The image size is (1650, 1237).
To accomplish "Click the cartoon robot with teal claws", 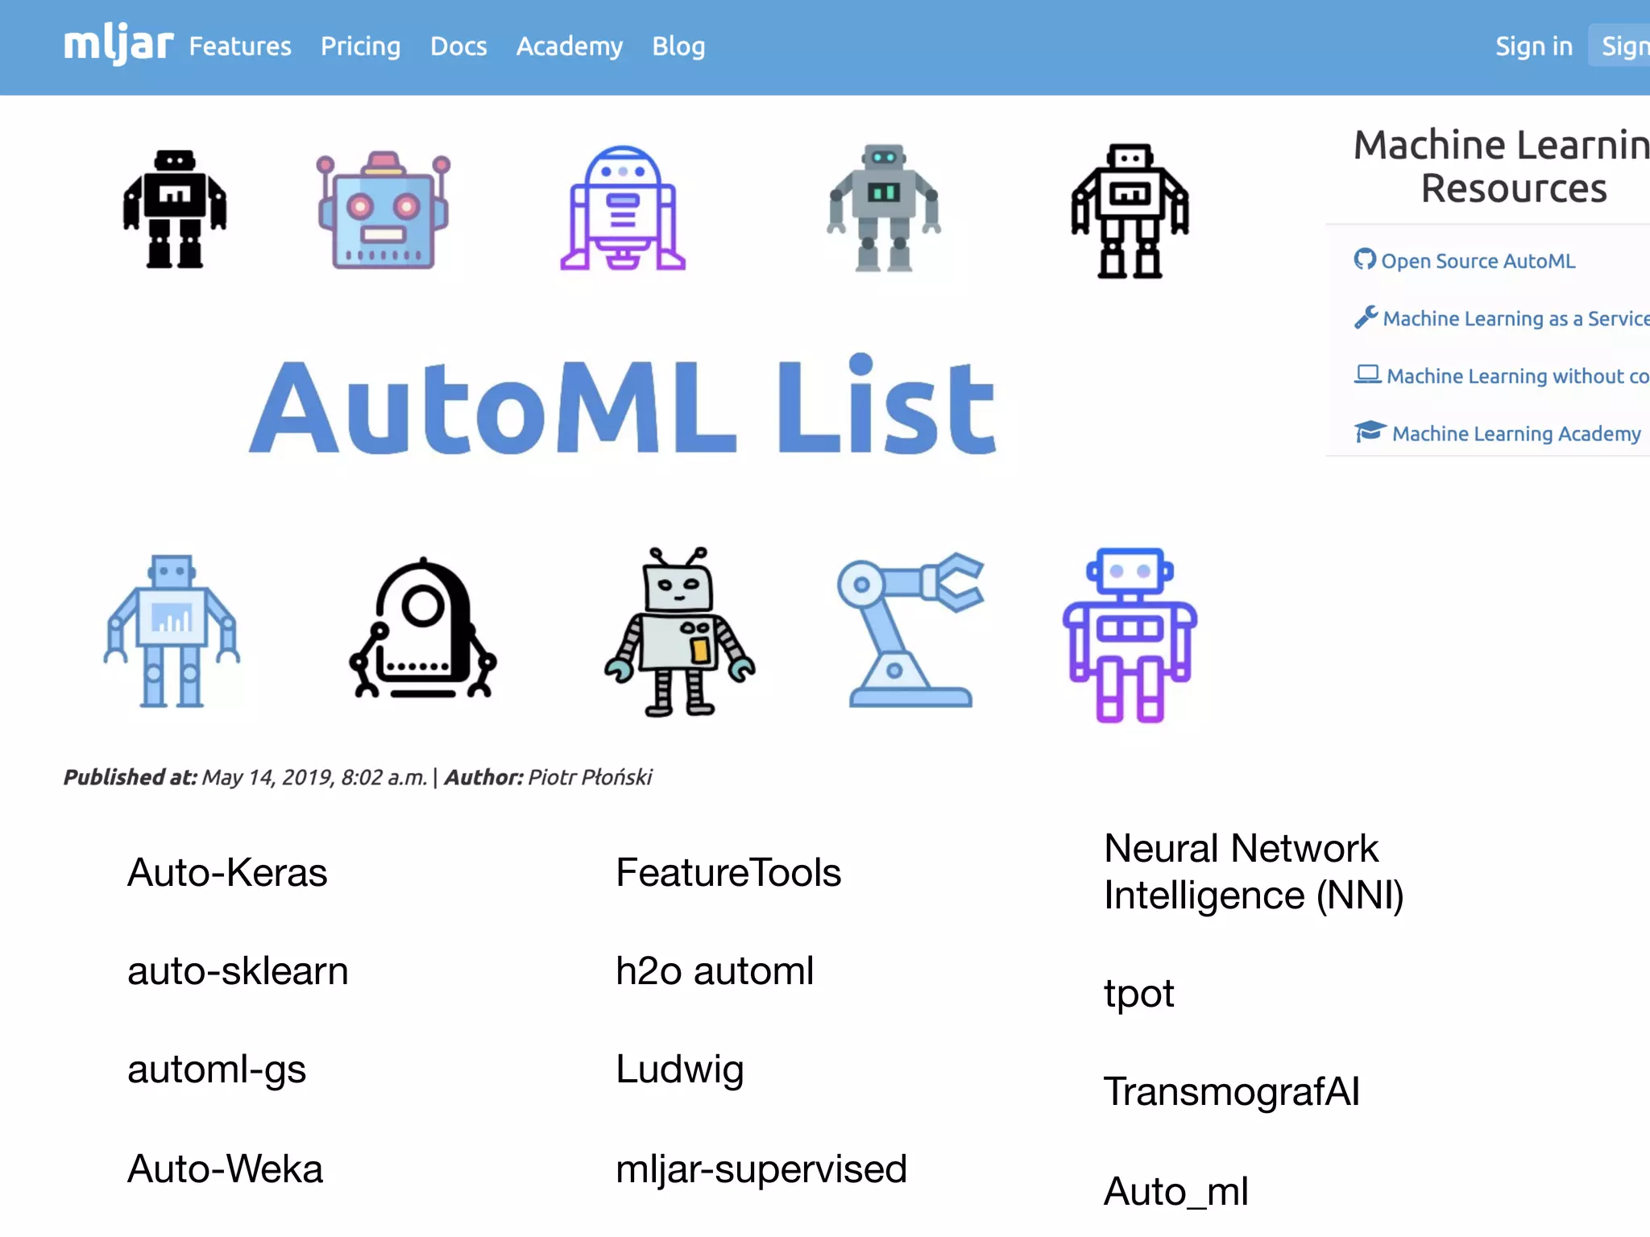I will [x=679, y=631].
